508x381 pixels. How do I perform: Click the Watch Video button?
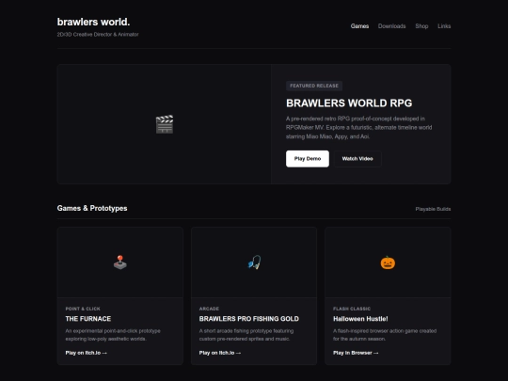357,159
